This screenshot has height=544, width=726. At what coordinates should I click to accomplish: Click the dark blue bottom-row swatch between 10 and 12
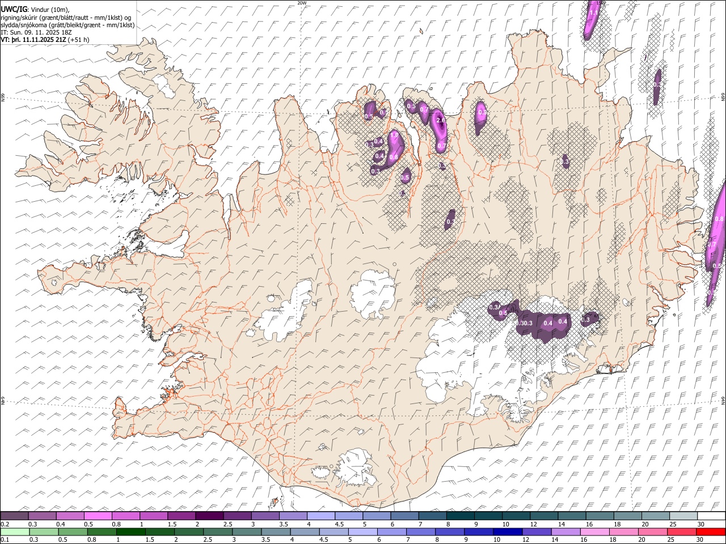[x=508, y=532]
